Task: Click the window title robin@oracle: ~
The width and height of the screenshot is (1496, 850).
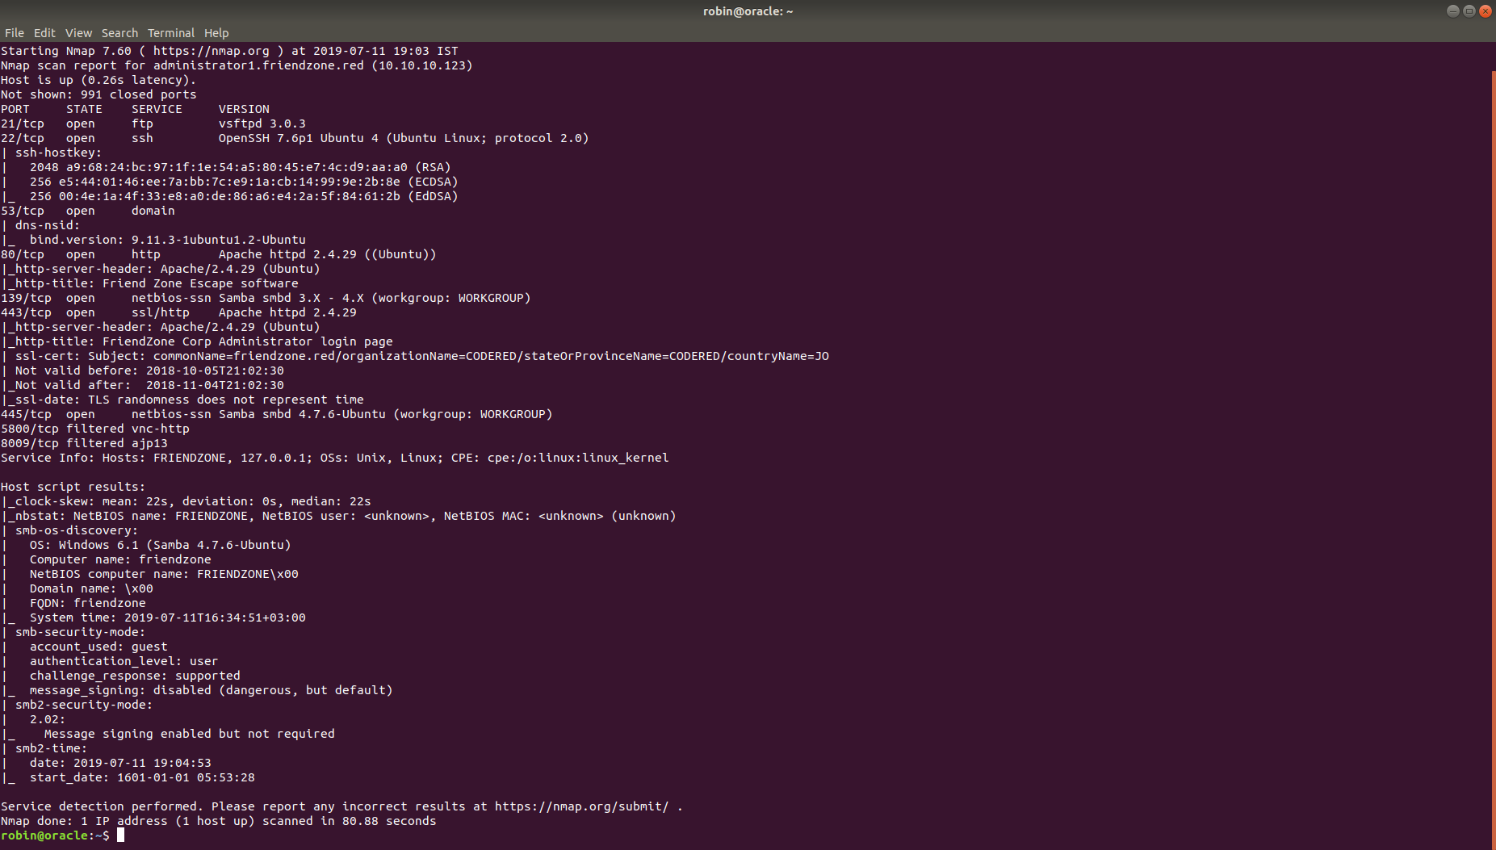Action: point(748,11)
